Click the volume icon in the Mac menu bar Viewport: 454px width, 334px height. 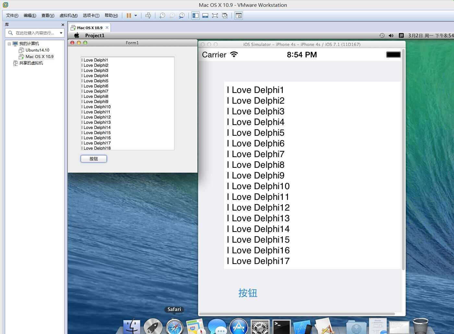click(x=391, y=36)
